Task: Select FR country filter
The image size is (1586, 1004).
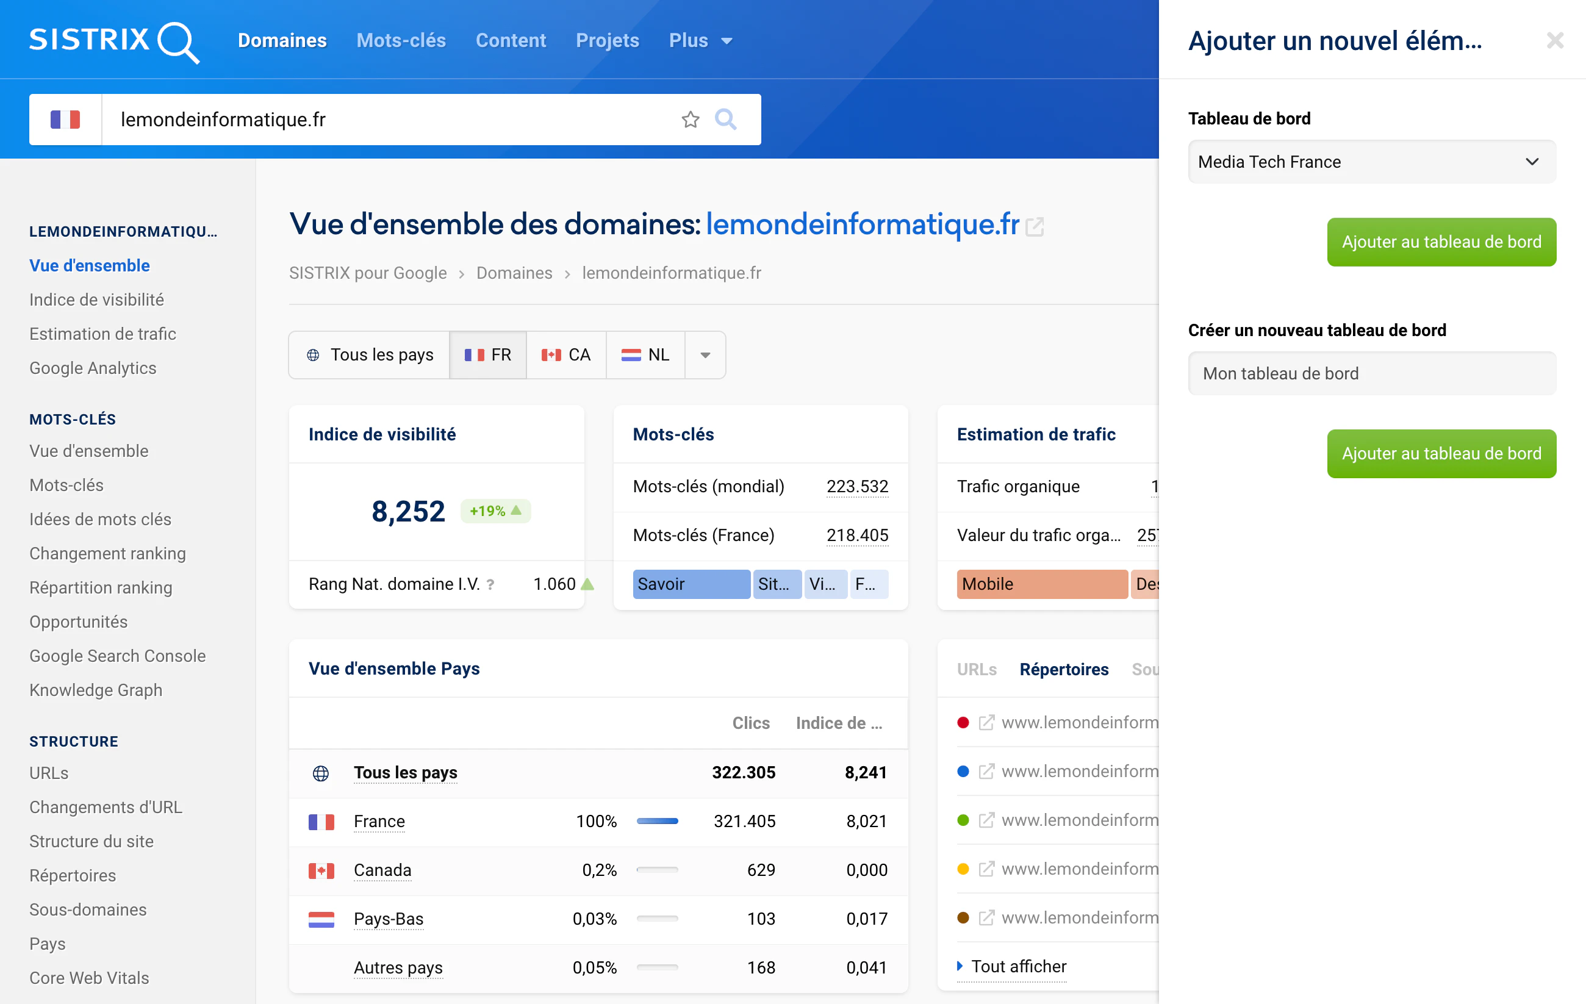Action: (488, 355)
